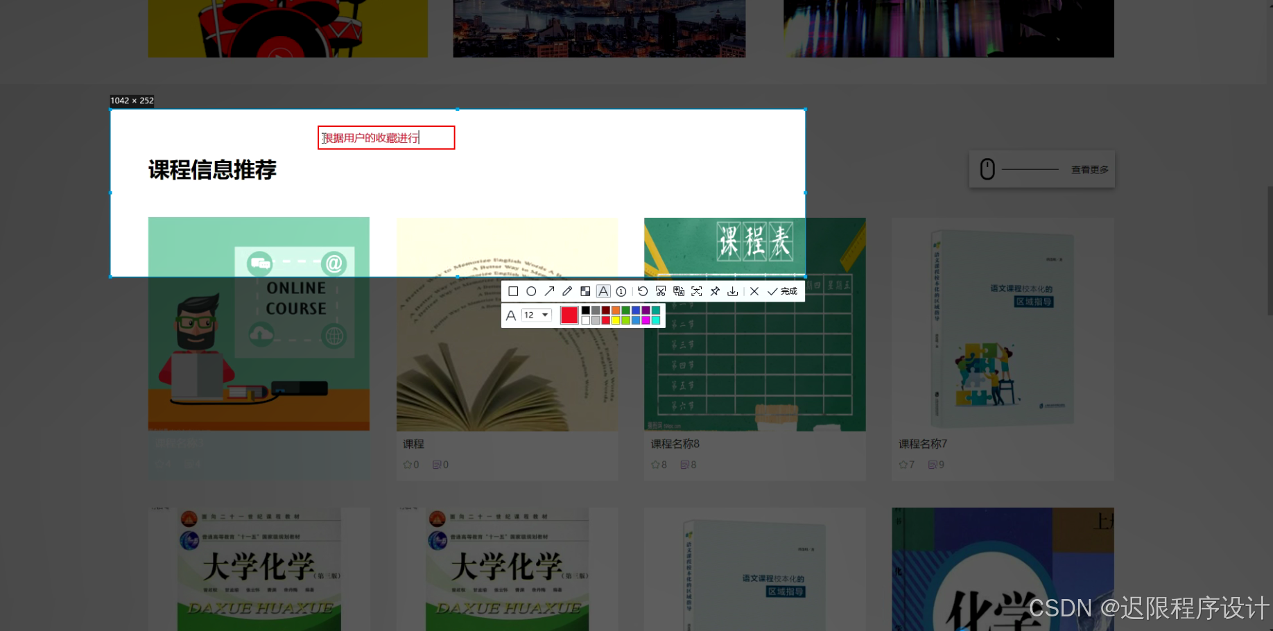1273x631 pixels.
Task: Click the city night skyline banner image
Action: point(599,28)
